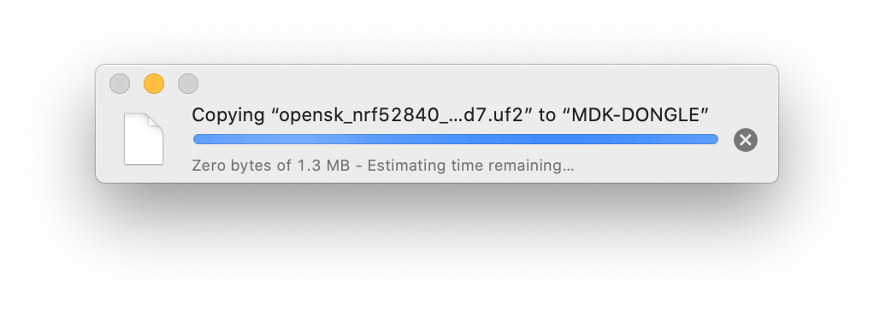Click the blank document file icon
The width and height of the screenshot is (874, 309).
tap(144, 138)
